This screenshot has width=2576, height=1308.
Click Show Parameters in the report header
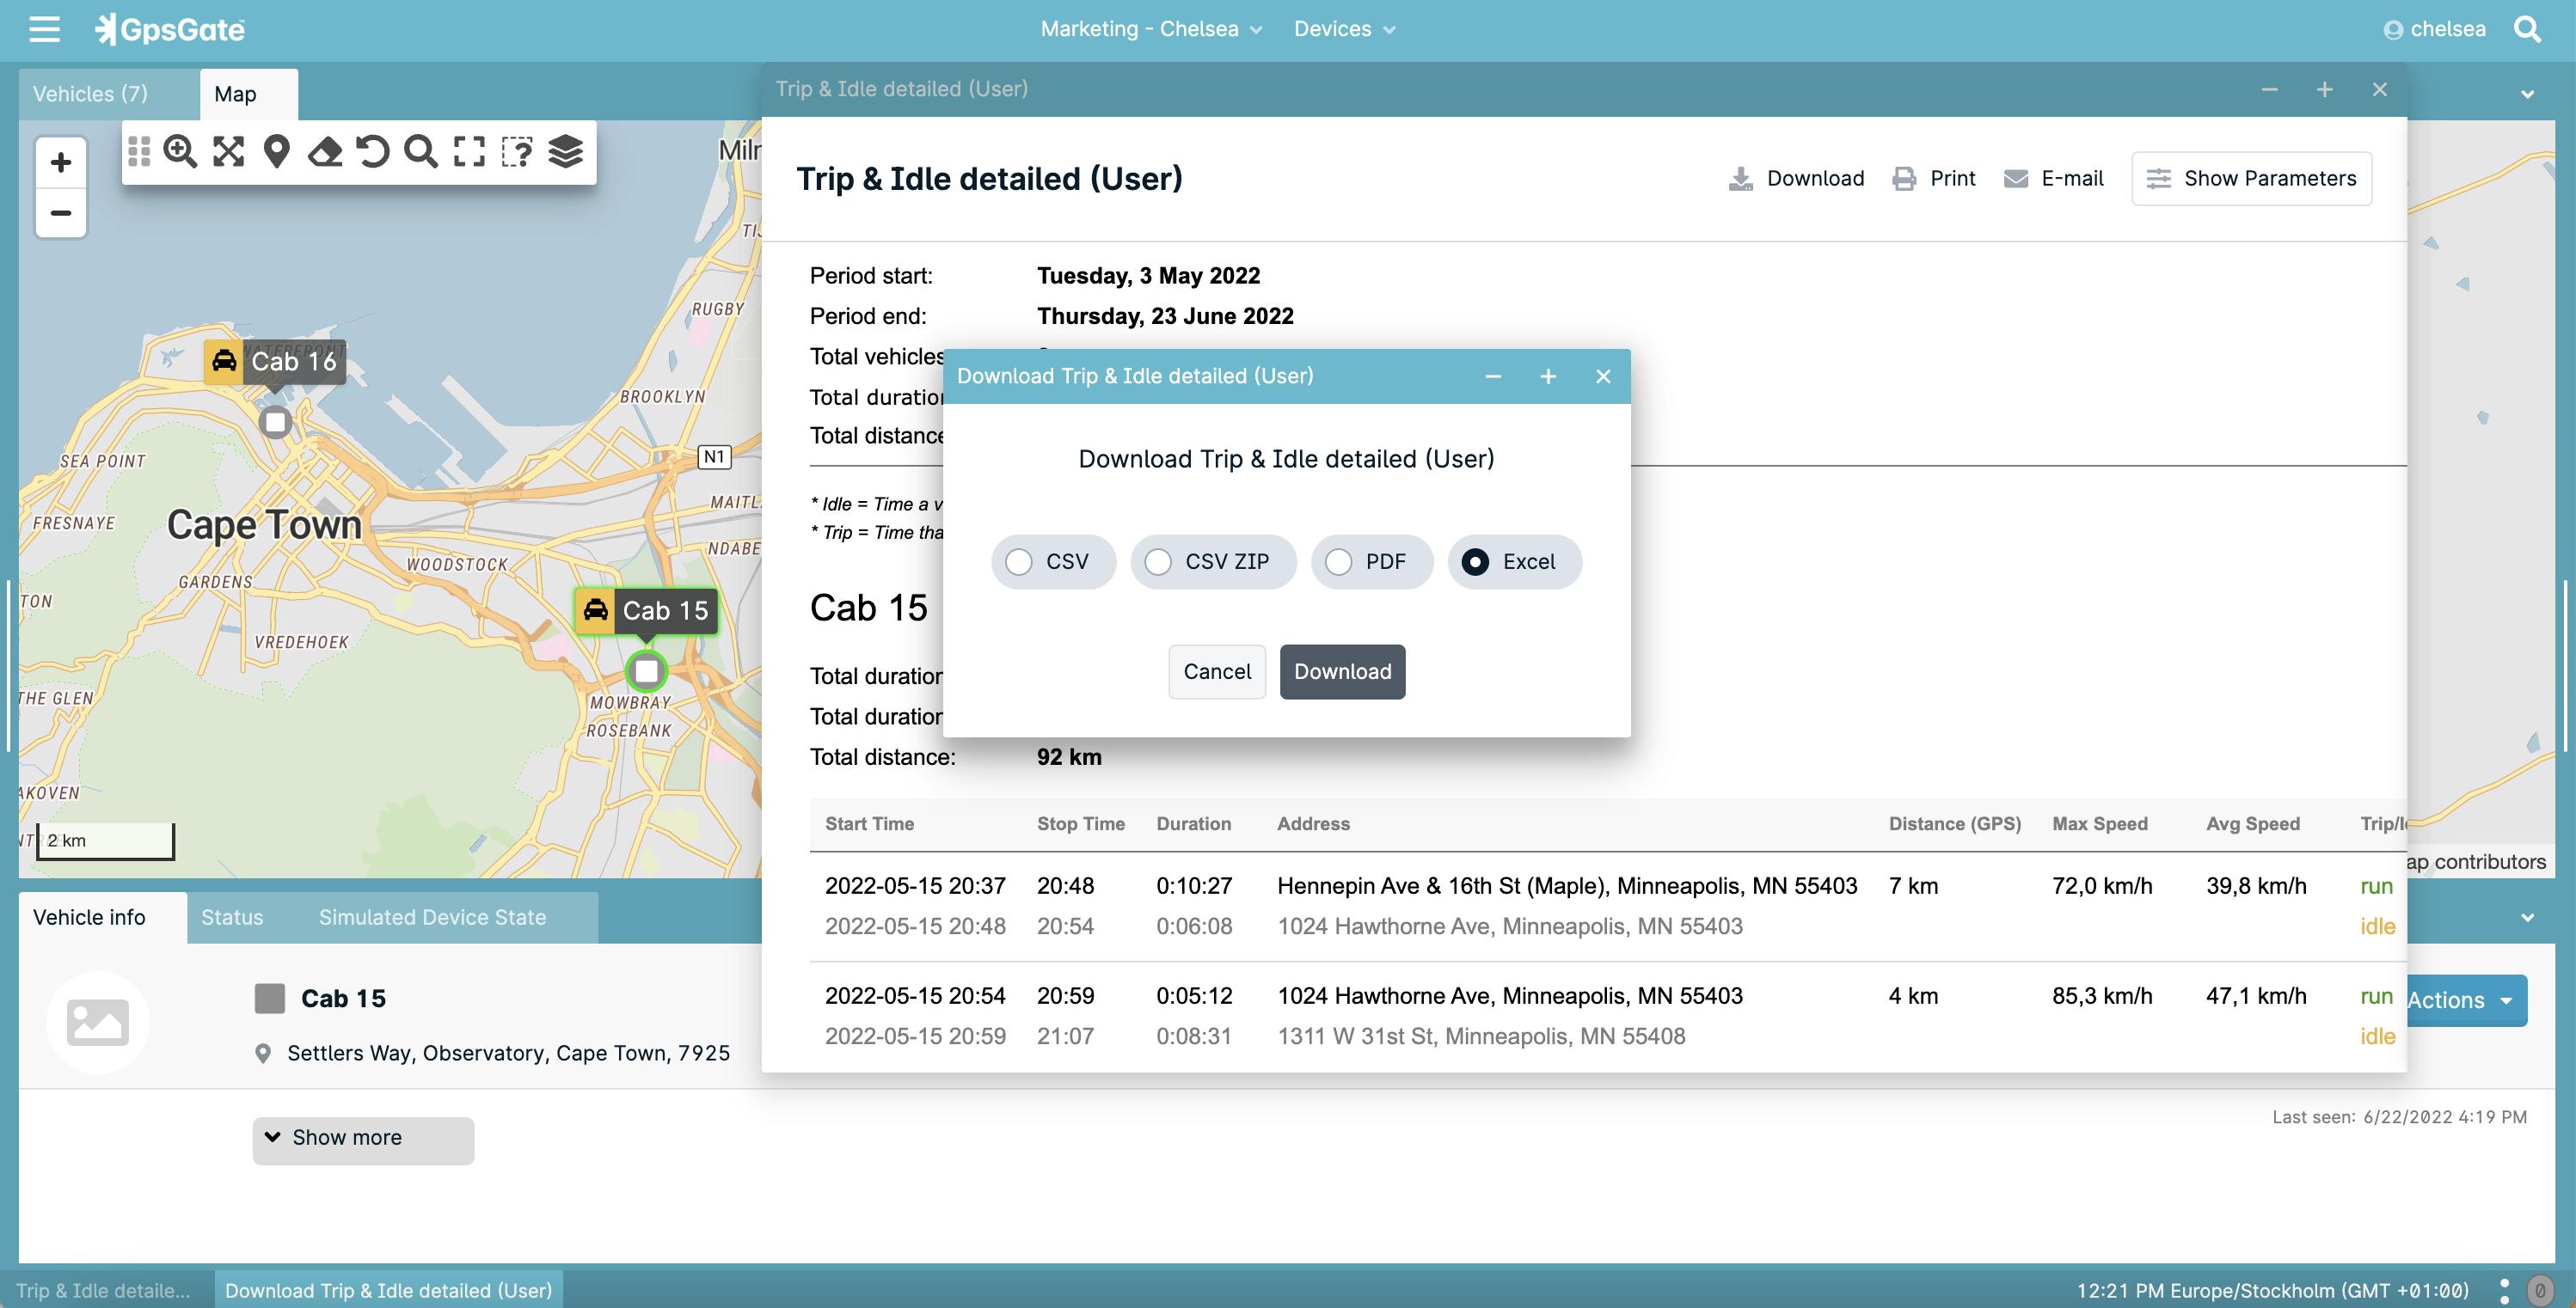[2252, 178]
